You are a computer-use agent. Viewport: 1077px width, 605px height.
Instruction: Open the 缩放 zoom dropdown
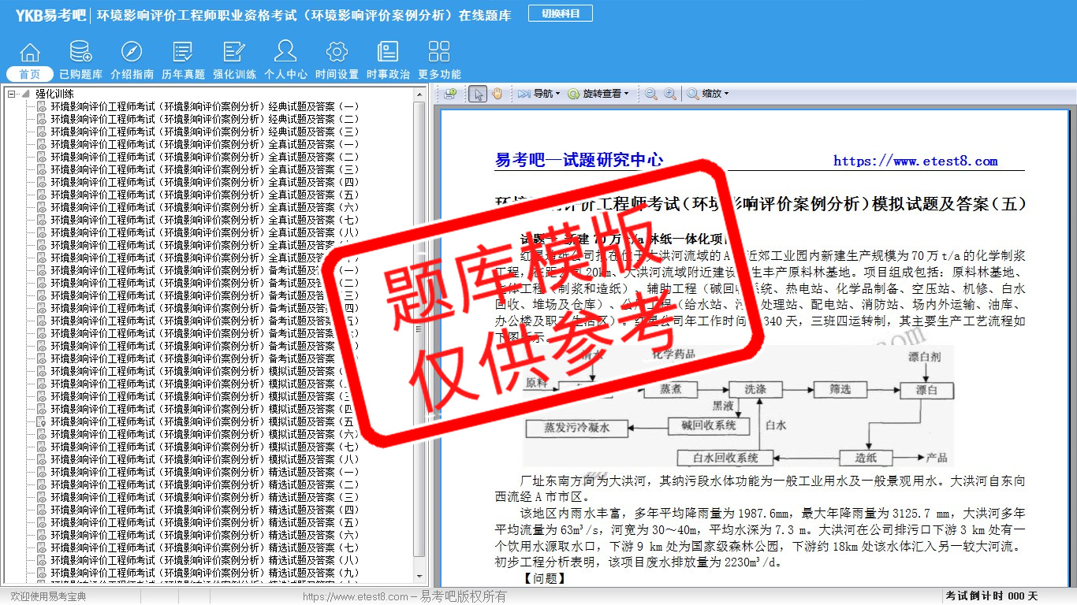(x=707, y=94)
